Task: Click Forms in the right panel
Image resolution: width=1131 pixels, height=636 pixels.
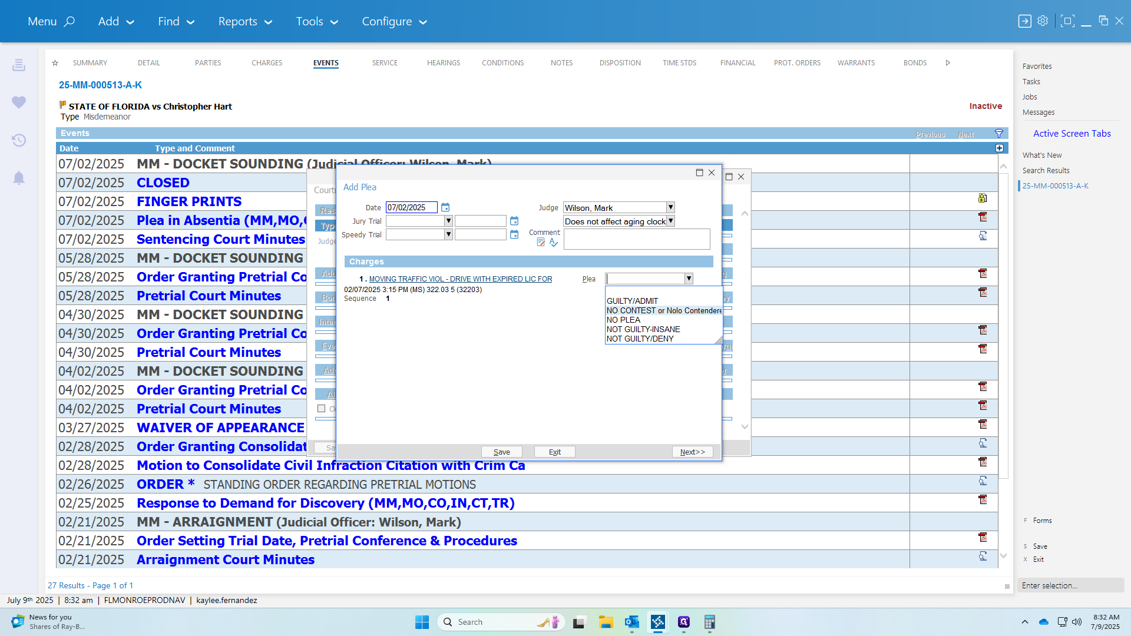Action: pyautogui.click(x=1042, y=521)
